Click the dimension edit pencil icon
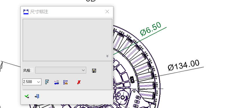 click(x=65, y=82)
